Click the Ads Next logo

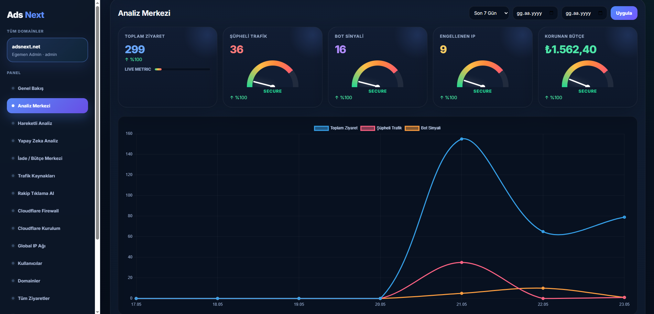click(x=26, y=15)
